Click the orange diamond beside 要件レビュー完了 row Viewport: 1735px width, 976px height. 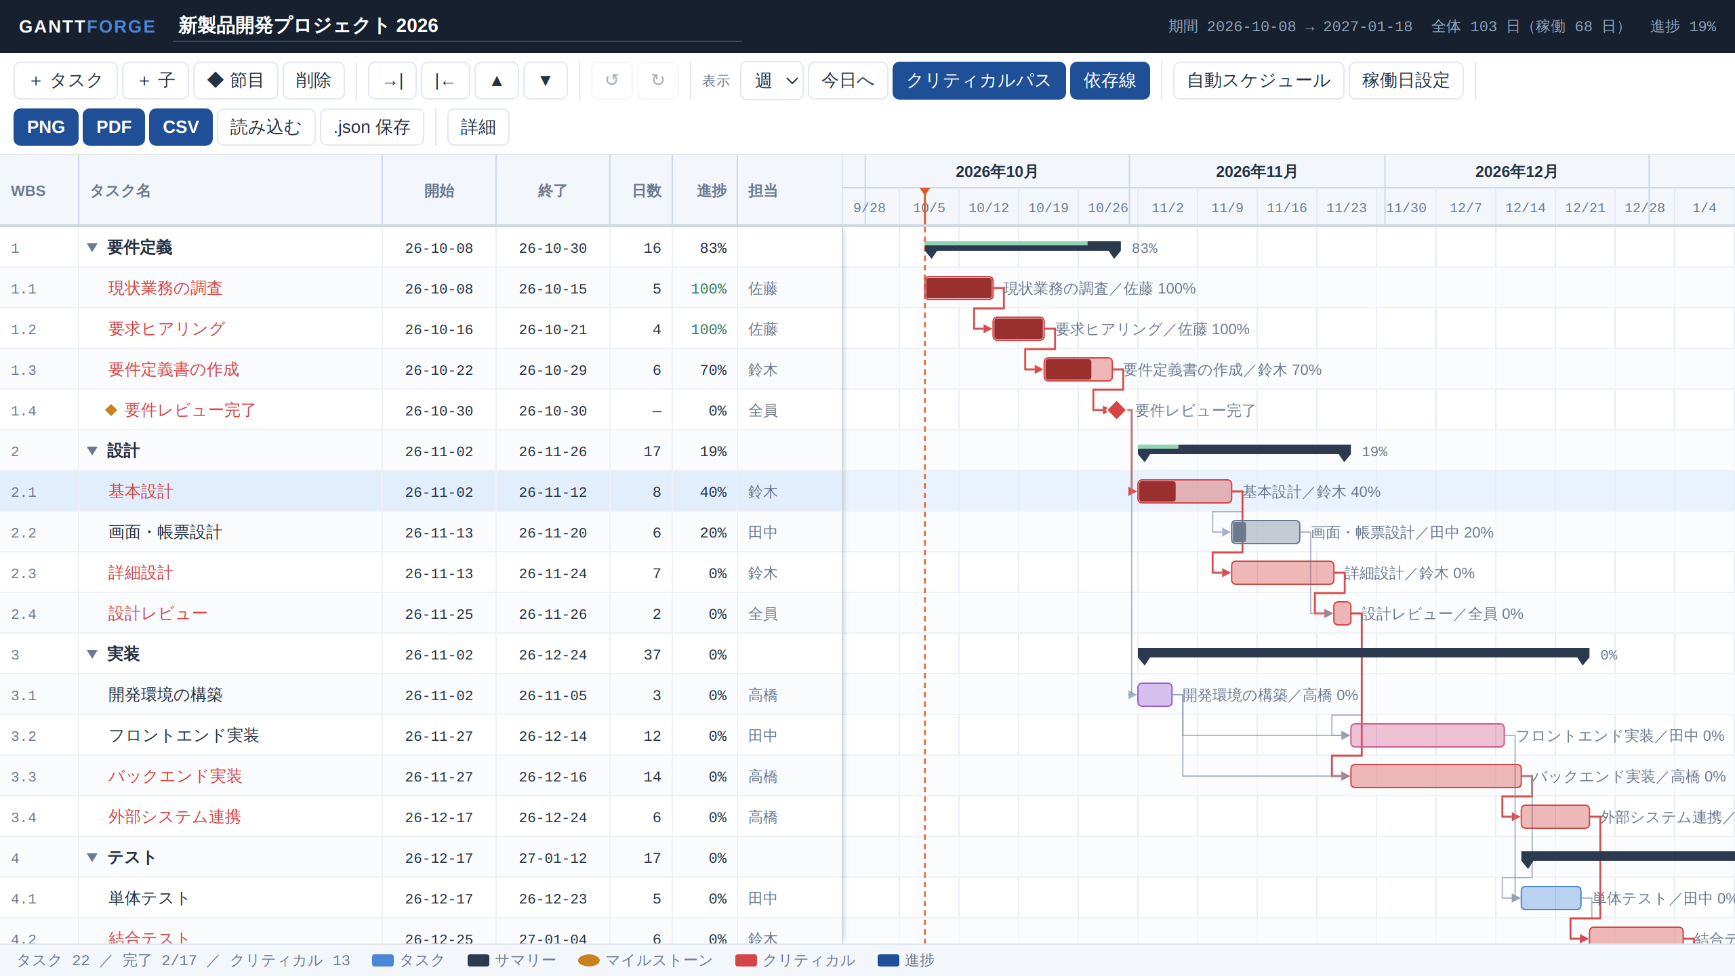pos(111,410)
